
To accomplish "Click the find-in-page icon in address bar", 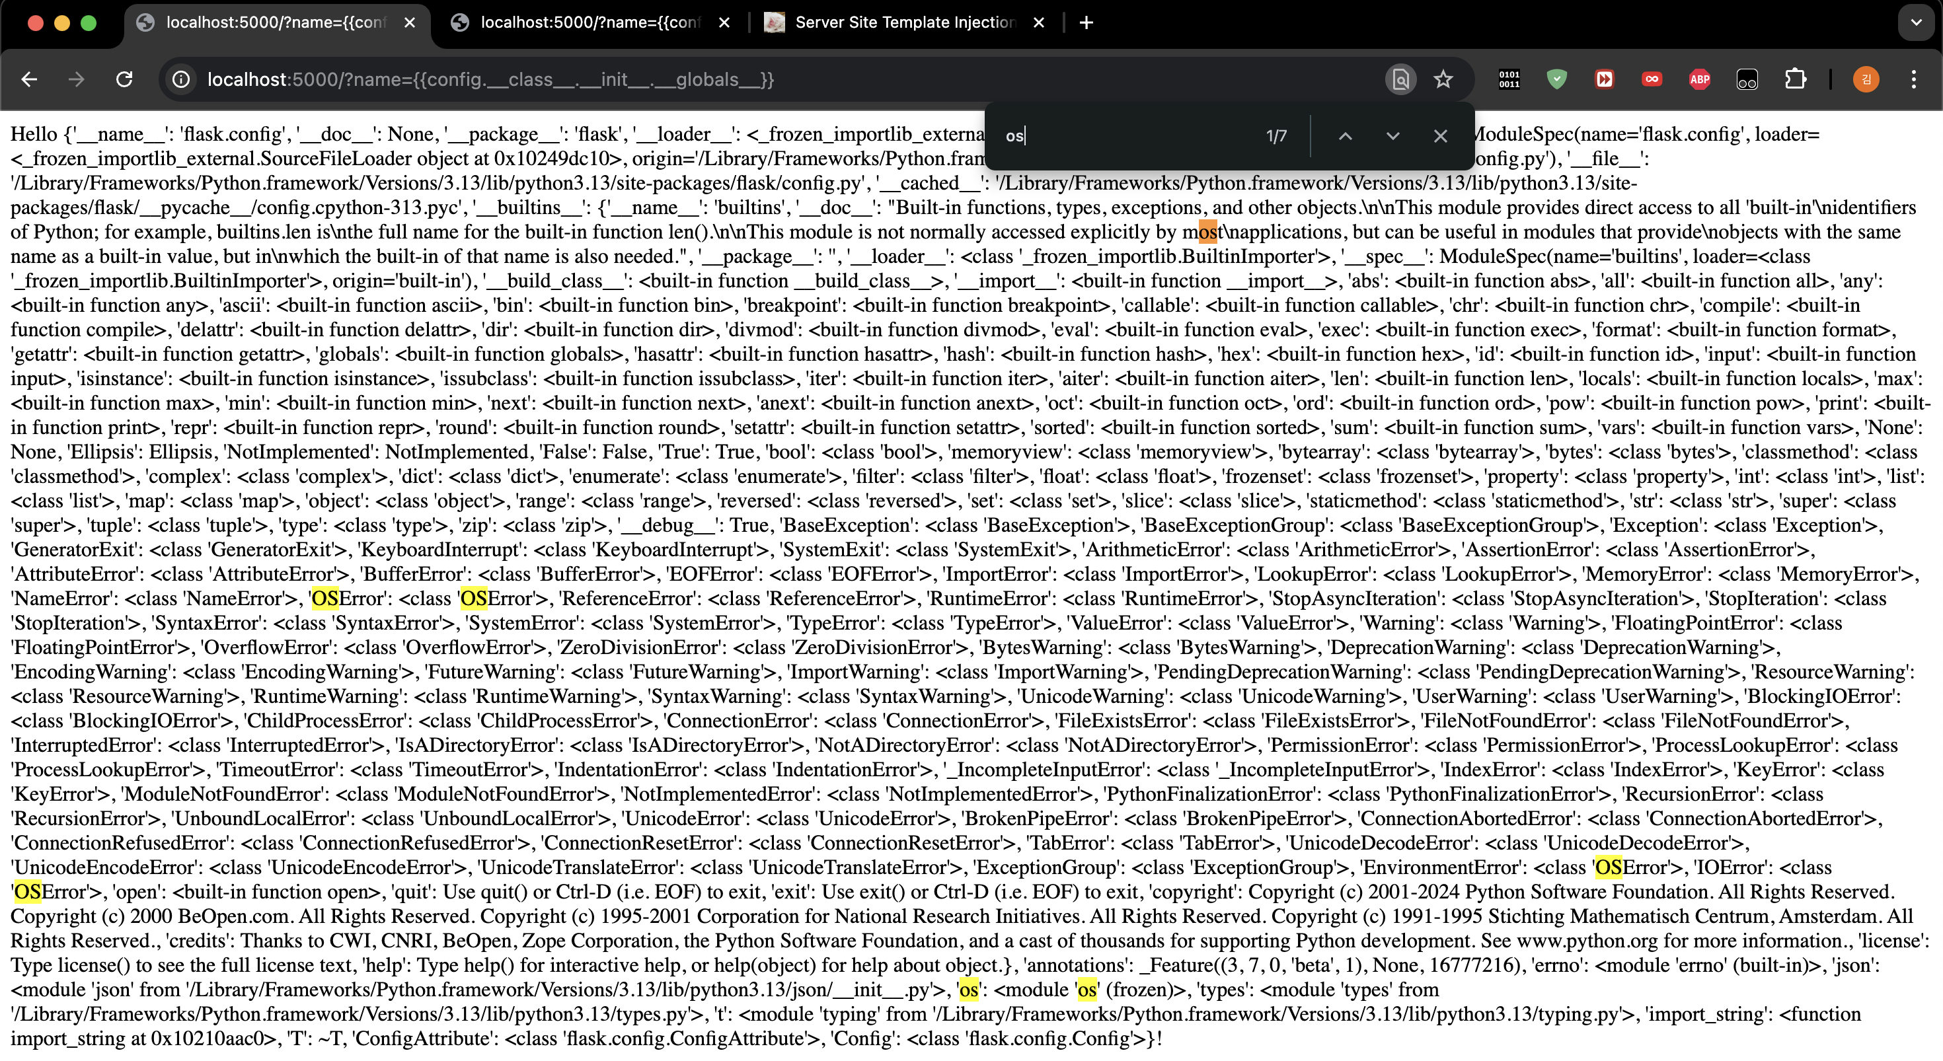I will pos(1400,79).
